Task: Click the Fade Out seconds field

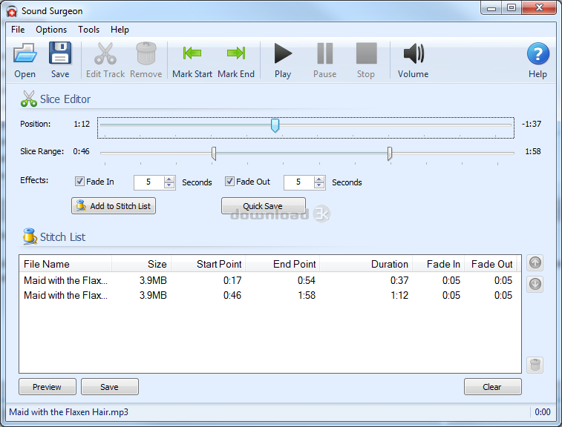Action: tap(298, 182)
